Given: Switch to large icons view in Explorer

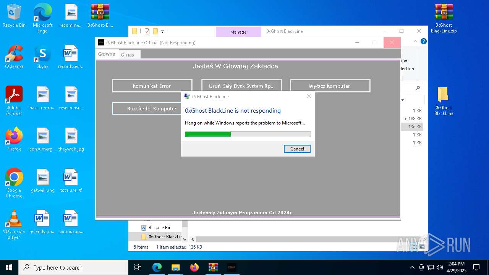Looking at the screenshot, I should [x=422, y=247].
